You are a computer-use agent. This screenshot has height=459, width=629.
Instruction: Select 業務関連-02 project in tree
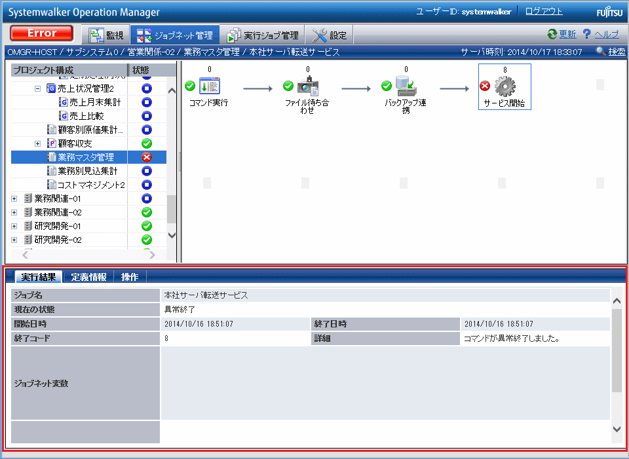tap(58, 212)
